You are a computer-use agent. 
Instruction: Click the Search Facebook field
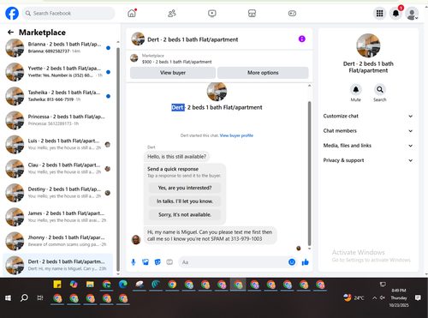click(68, 13)
